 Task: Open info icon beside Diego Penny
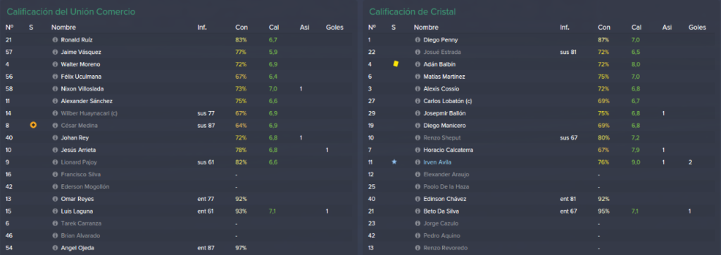418,40
